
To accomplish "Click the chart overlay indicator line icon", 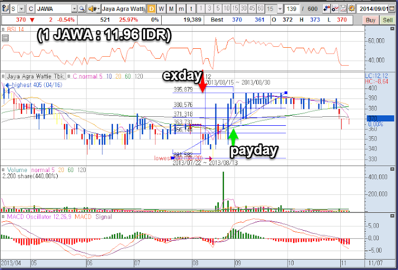I will pyautogui.click(x=335, y=9).
